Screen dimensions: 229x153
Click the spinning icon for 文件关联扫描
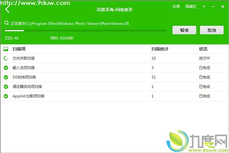click(6, 58)
